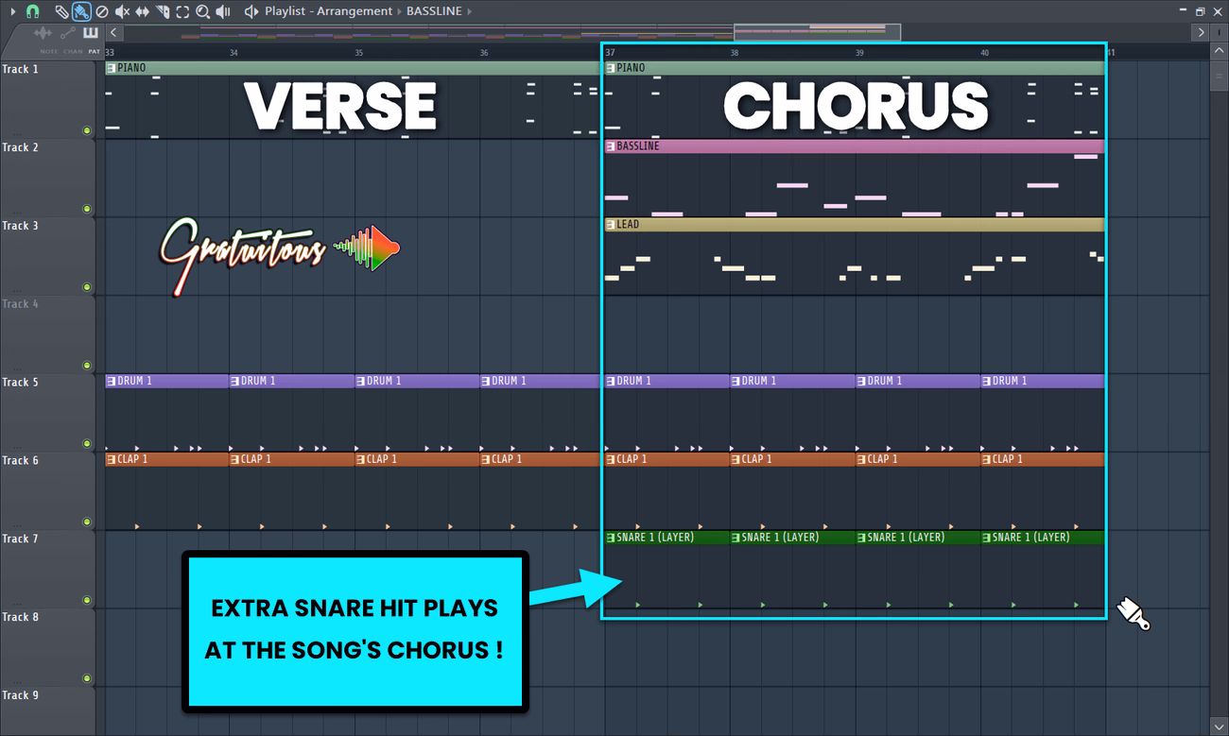Click bar 35 on the timeline ruler
The image size is (1229, 736).
coord(358,53)
